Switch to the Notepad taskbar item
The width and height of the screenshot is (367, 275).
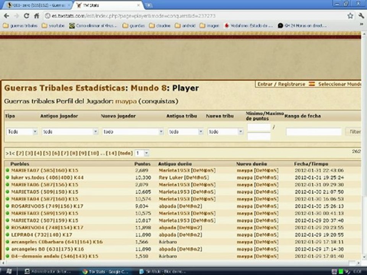pos(163,272)
